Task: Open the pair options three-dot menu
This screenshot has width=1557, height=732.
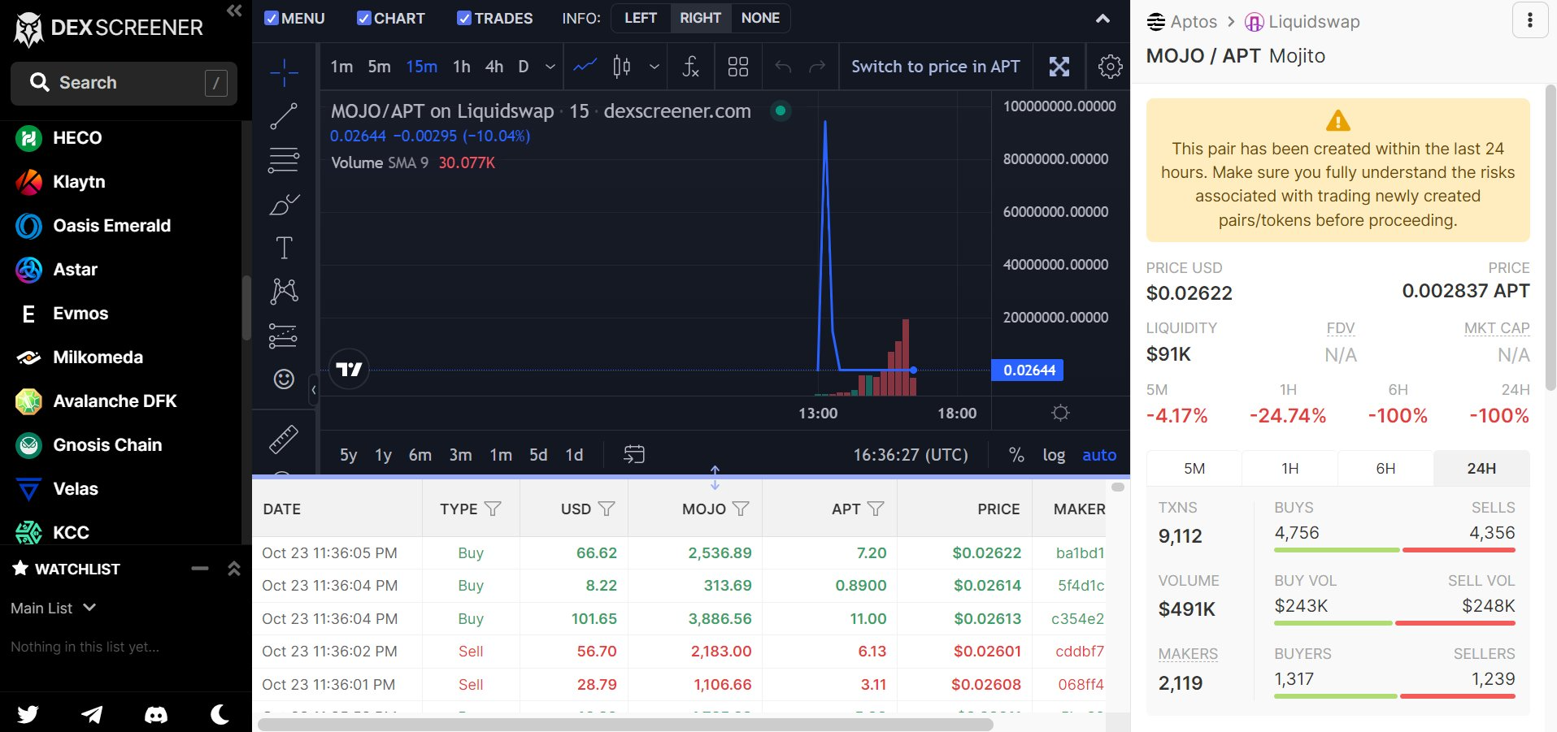Action: click(1529, 20)
